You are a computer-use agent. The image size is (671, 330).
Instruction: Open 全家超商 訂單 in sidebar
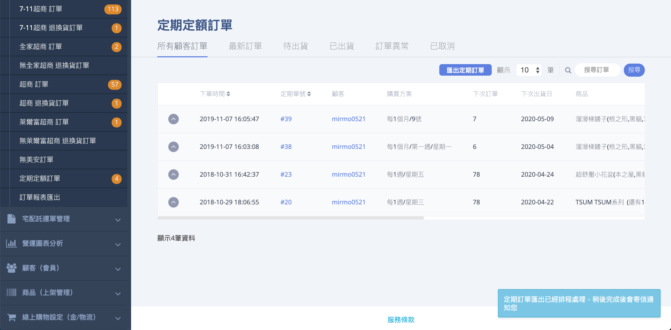[64, 47]
